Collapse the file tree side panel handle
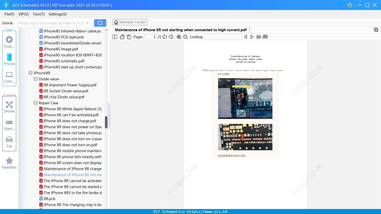This screenshot has height=214, width=381. coord(109,115)
